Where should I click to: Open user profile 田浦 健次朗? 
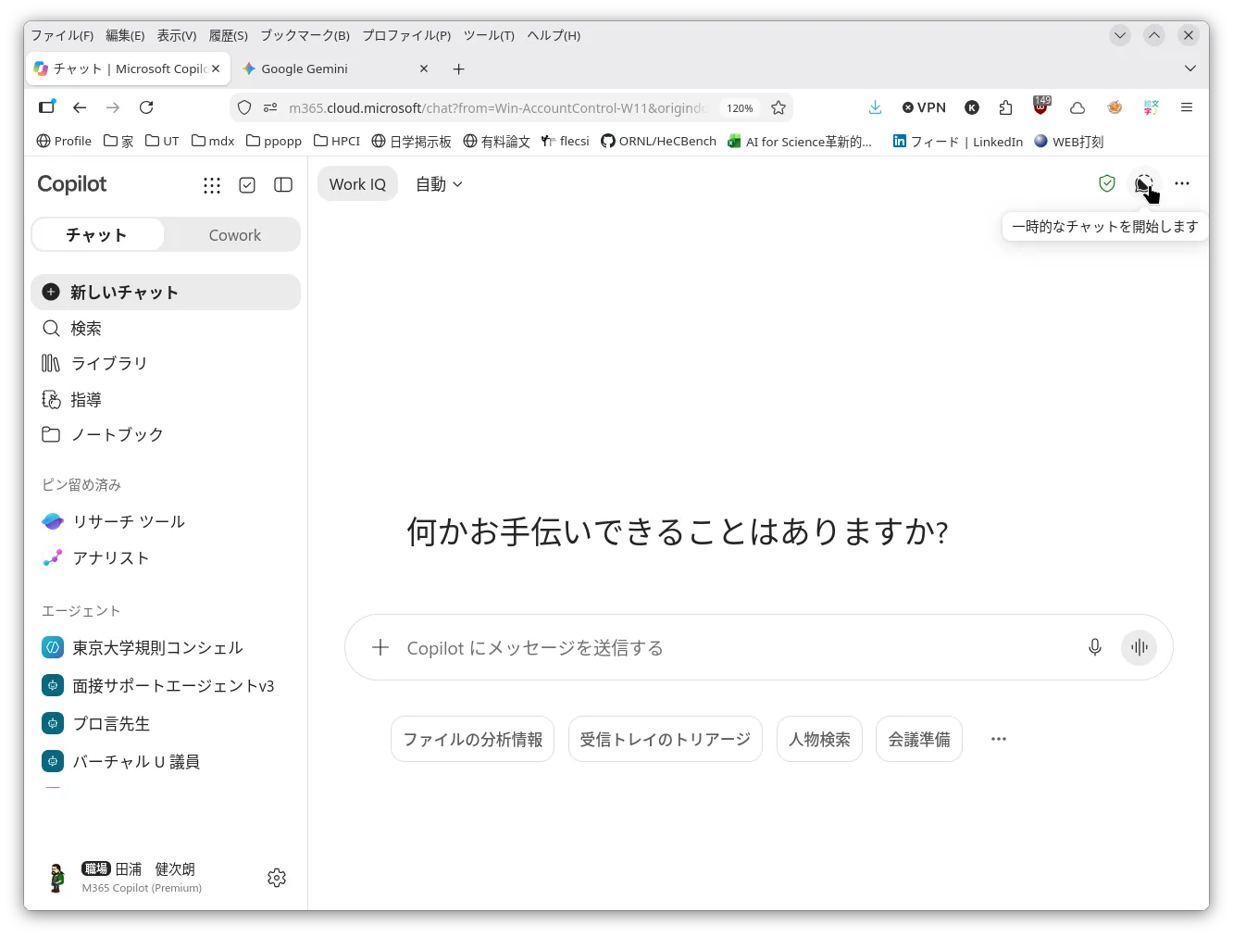(x=141, y=877)
